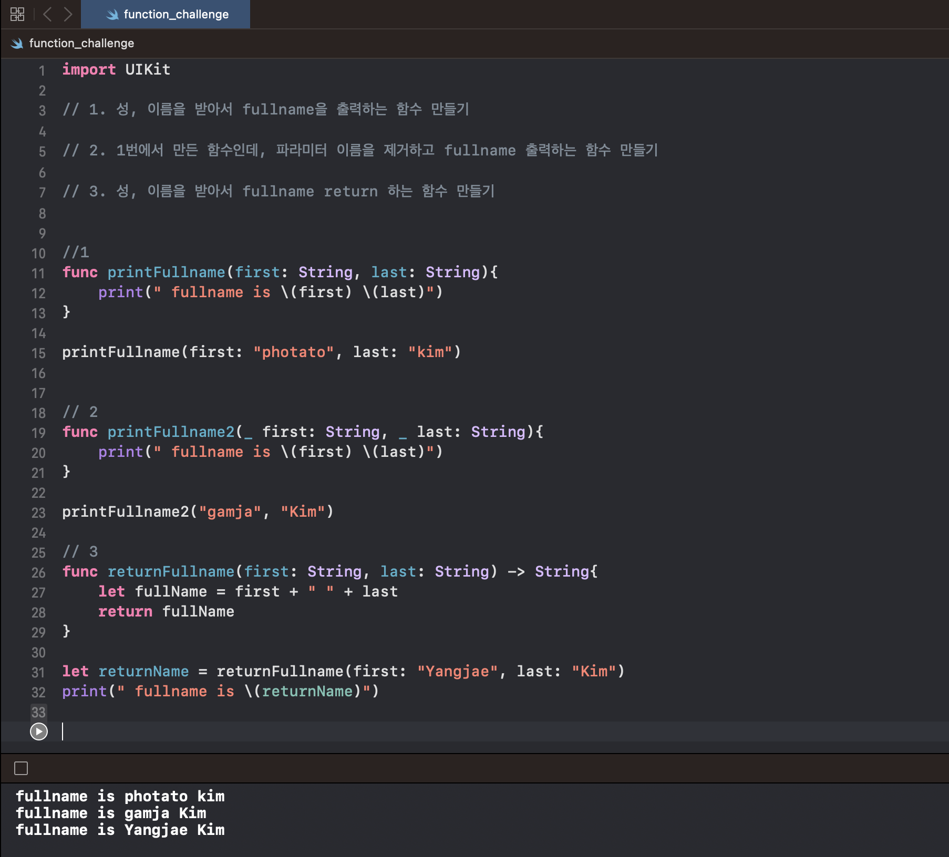Image resolution: width=949 pixels, height=857 pixels.
Task: Click console output 'fullname is photato kim'
Action: (120, 796)
